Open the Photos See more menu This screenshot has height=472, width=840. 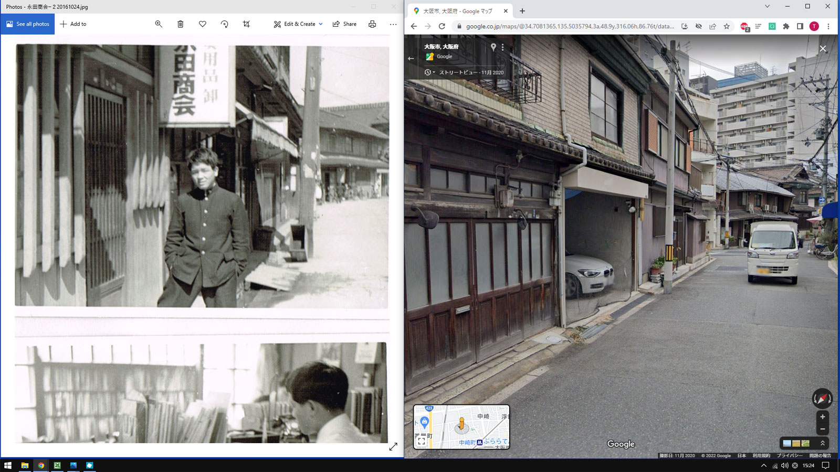(393, 24)
